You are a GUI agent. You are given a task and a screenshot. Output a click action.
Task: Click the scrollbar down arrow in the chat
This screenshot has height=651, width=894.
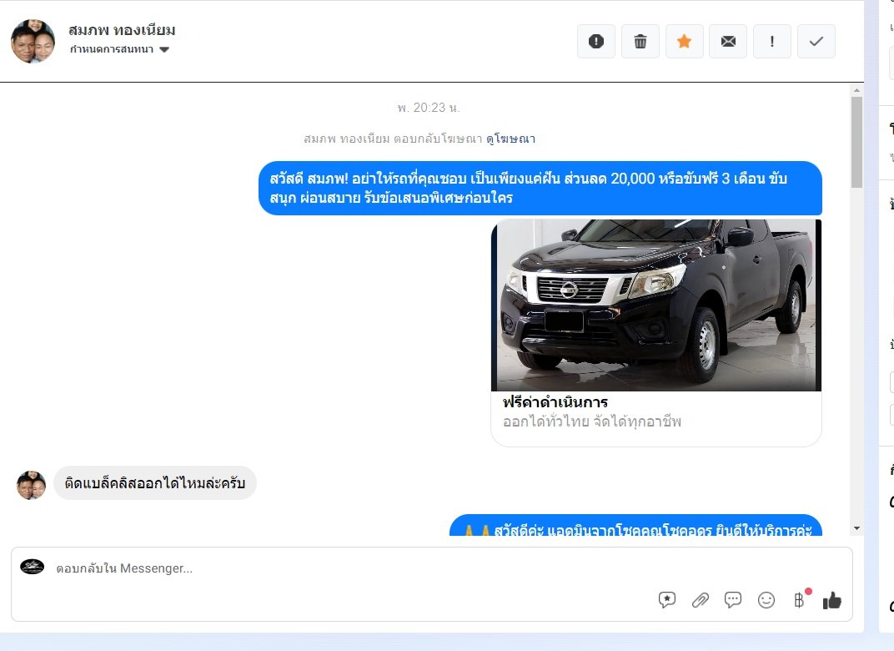pos(856,528)
